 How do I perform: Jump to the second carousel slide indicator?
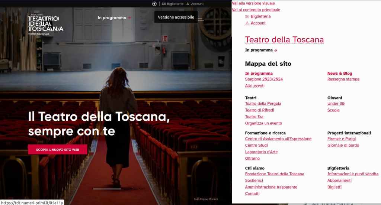(126, 189)
